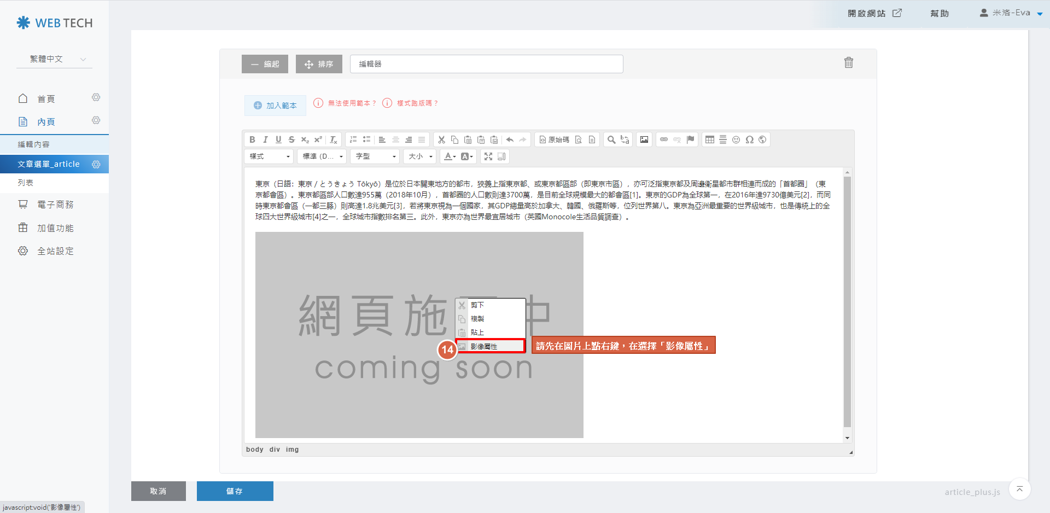Delete the block with the trash icon
This screenshot has height=513, width=1050.
click(848, 63)
